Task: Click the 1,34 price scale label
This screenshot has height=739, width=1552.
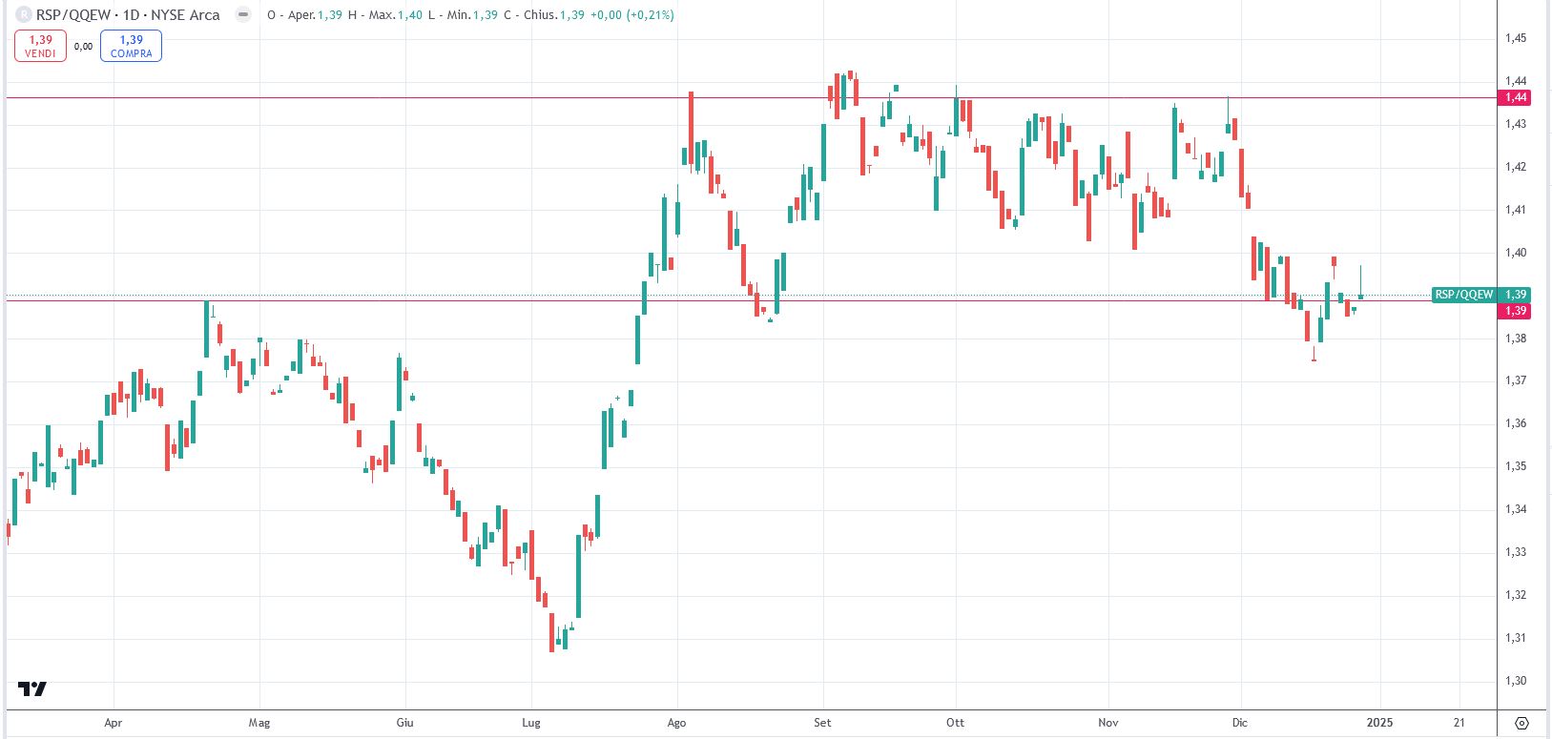Action: point(1516,509)
